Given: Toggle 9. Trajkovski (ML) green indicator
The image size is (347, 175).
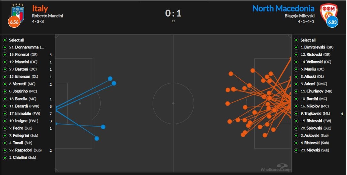Looking at the screenshot, I should [x=296, y=113].
